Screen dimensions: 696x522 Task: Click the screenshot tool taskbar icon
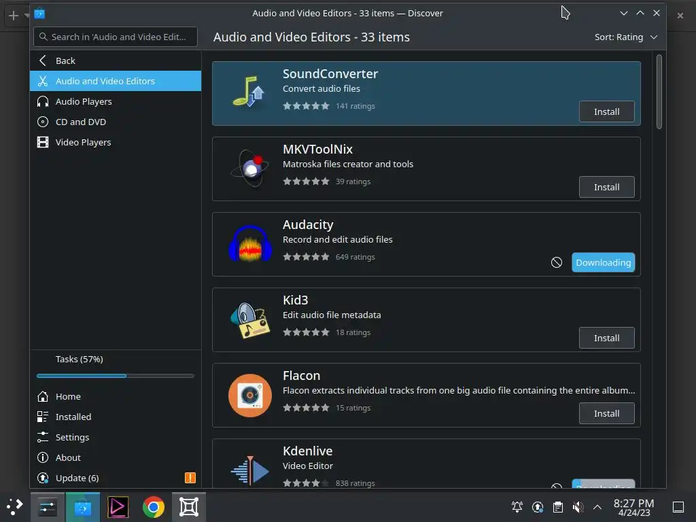pos(189,506)
